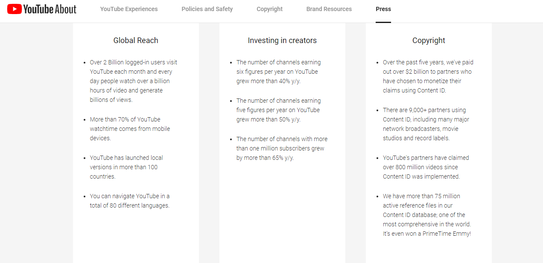Click the Copyright card heading
543x263 pixels.
pos(429,40)
